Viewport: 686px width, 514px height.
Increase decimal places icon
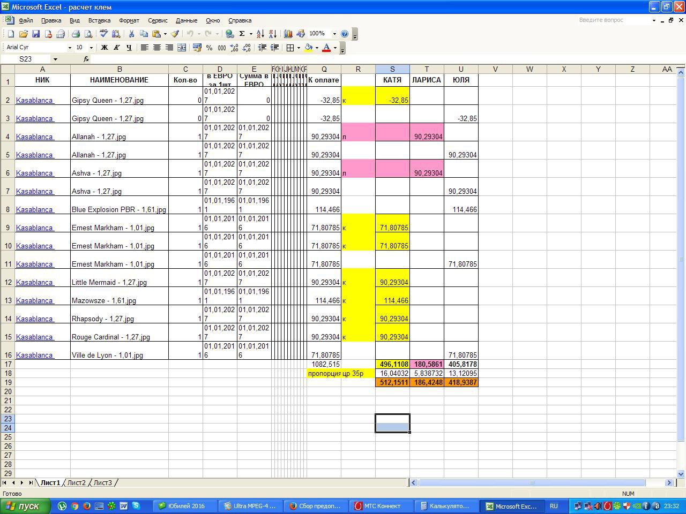(234, 48)
